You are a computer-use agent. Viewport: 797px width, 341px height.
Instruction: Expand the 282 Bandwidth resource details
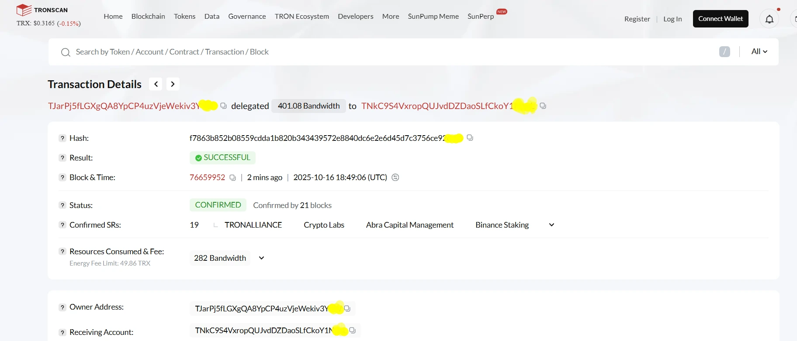(261, 258)
